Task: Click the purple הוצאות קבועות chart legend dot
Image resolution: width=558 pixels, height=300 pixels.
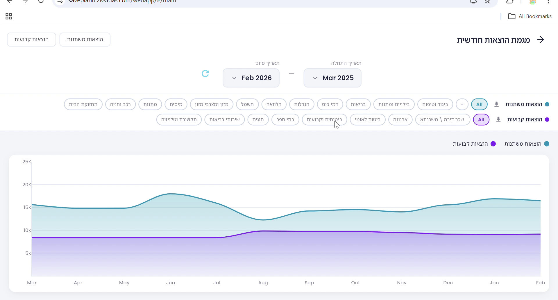Action: coord(493,144)
